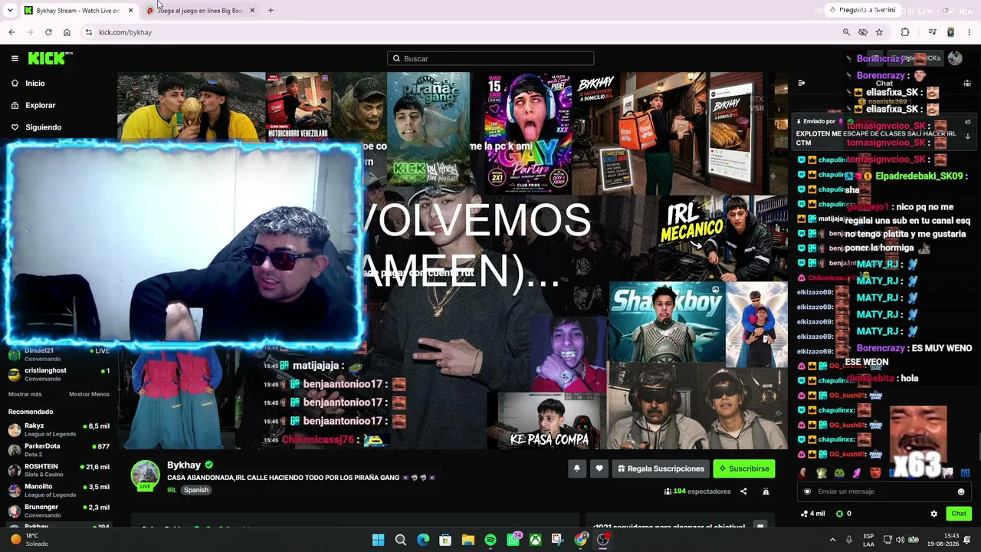This screenshot has height=552, width=981.
Task: Open WhatsApp from the taskbar
Action: (x=513, y=540)
